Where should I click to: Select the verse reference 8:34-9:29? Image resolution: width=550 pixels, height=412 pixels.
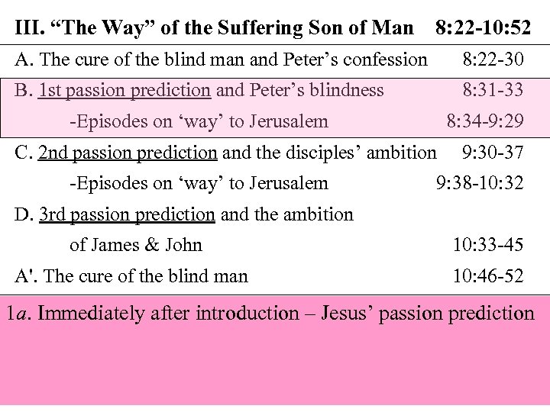[484, 121]
